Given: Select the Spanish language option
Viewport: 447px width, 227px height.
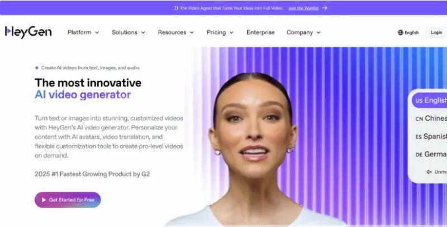Looking at the screenshot, I should (x=431, y=137).
